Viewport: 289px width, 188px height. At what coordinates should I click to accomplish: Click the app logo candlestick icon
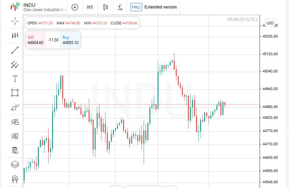click(x=15, y=6)
